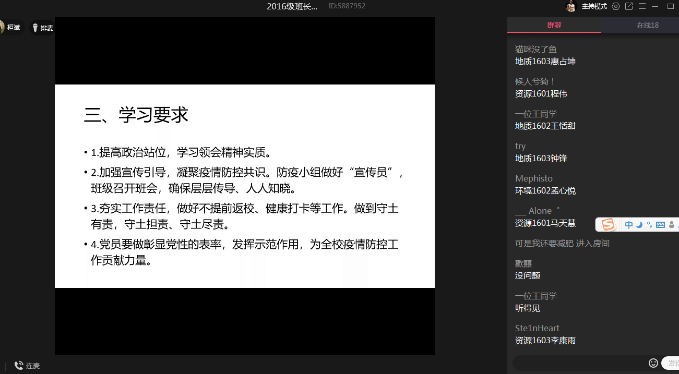The height and width of the screenshot is (374, 679).
Task: Click the Sogou input method logo
Action: coord(608,225)
